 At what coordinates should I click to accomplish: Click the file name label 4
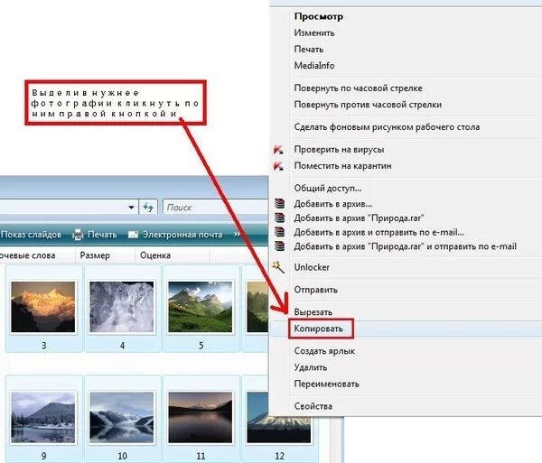pos(122,346)
